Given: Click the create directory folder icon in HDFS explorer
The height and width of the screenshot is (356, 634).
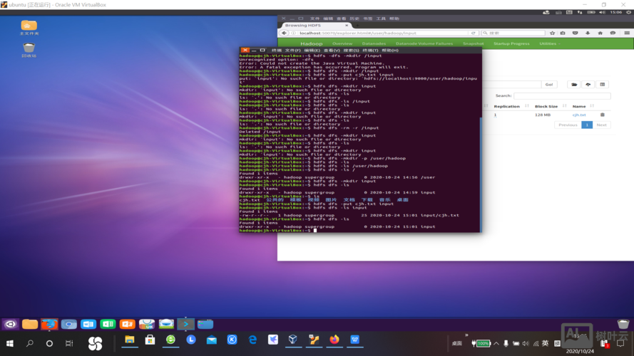Looking at the screenshot, I should click(x=573, y=84).
